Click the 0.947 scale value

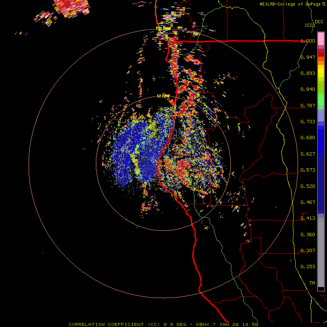308,57
